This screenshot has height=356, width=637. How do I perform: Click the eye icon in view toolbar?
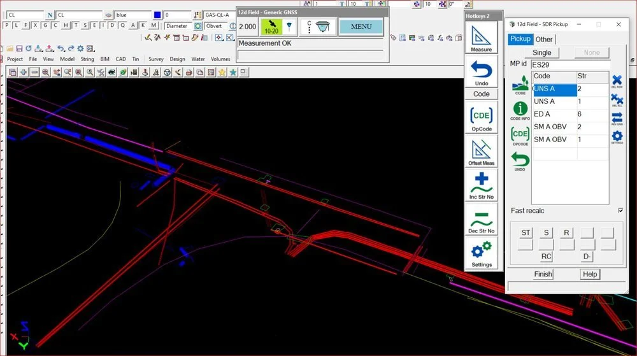pos(111,72)
